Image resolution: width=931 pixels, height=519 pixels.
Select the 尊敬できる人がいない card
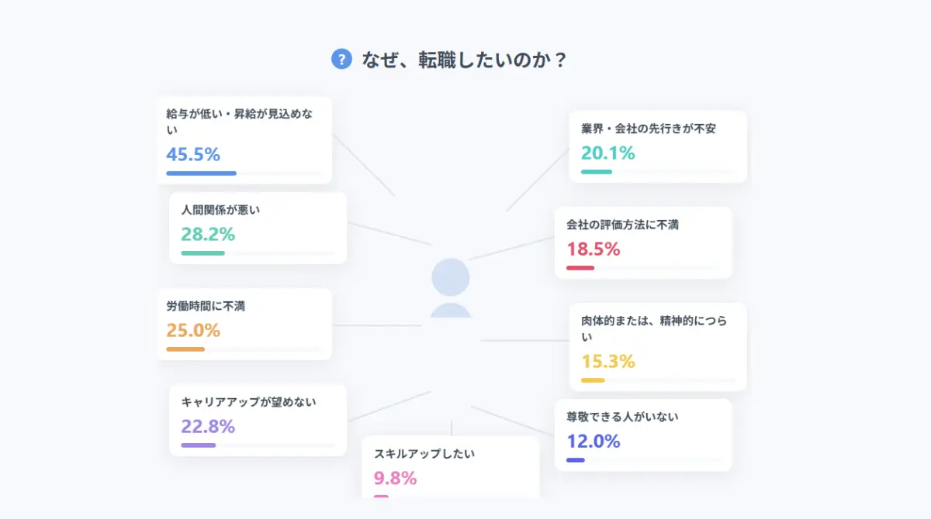(x=643, y=435)
